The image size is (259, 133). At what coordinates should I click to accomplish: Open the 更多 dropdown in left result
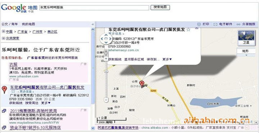click(x=46, y=103)
